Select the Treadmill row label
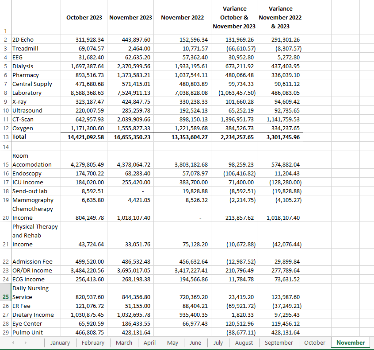The image size is (374, 350). coord(36,48)
